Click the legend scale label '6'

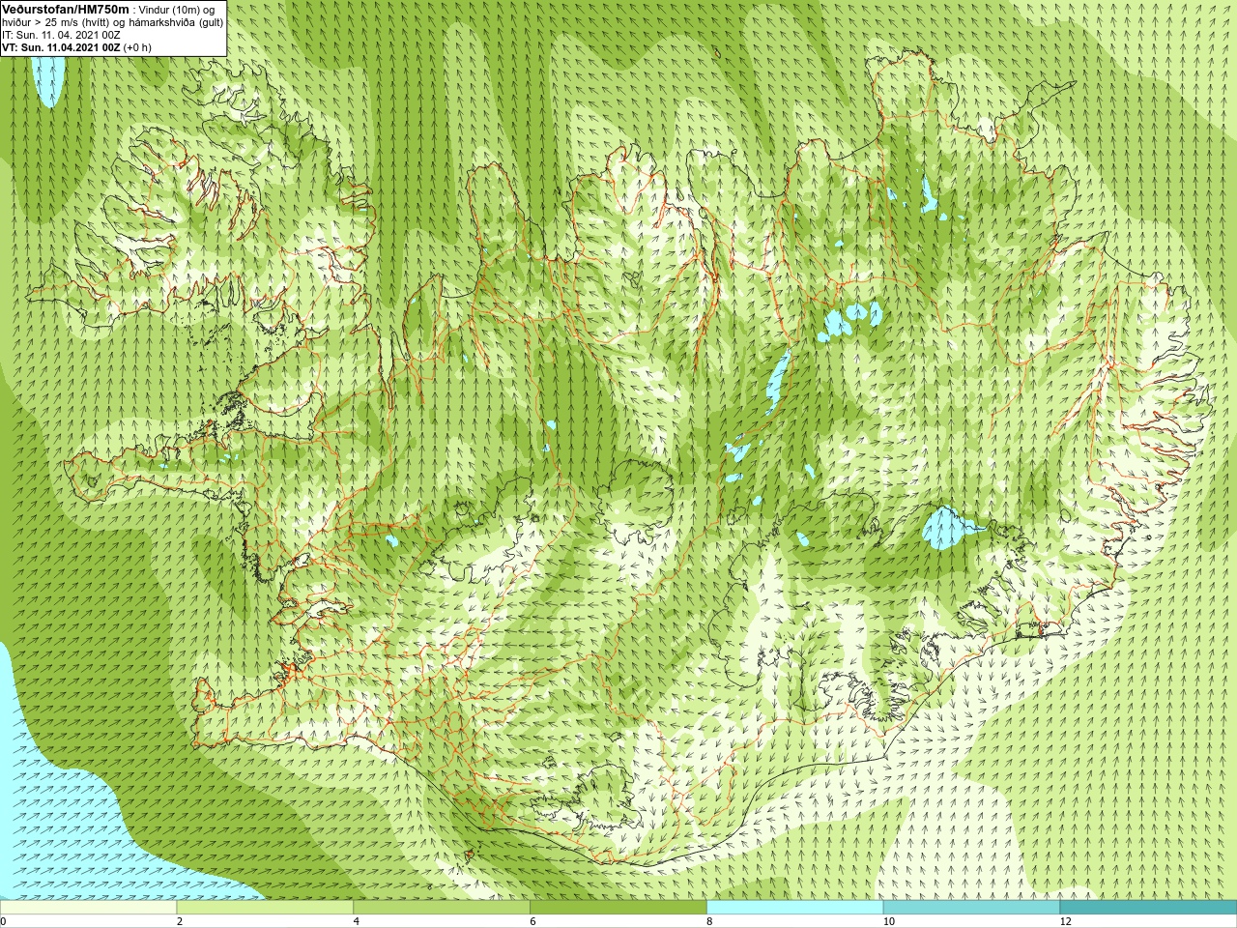click(532, 921)
